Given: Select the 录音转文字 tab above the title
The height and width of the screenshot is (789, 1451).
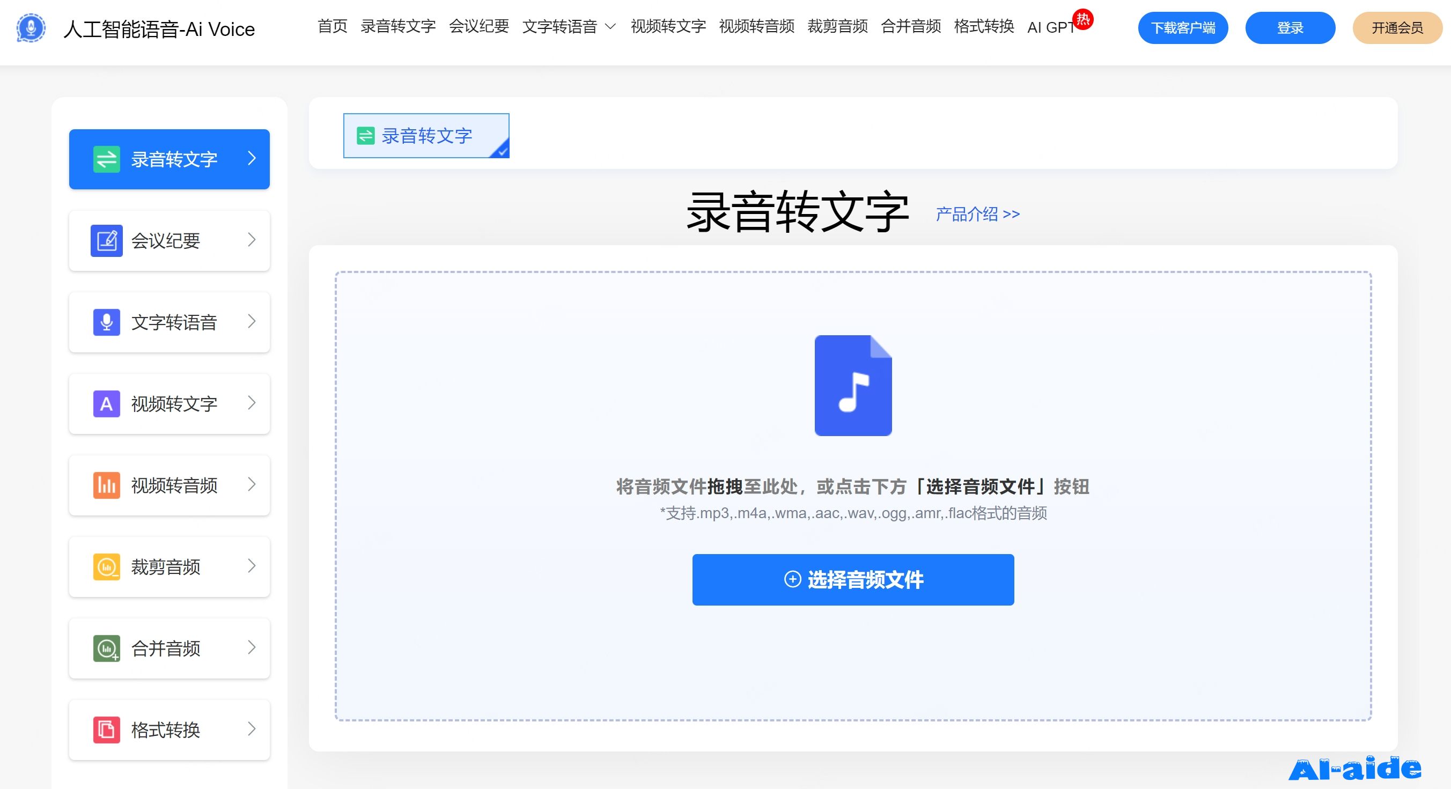Looking at the screenshot, I should 426,136.
